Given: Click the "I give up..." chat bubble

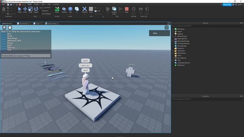Looking at the screenshot, I should (x=85, y=65).
